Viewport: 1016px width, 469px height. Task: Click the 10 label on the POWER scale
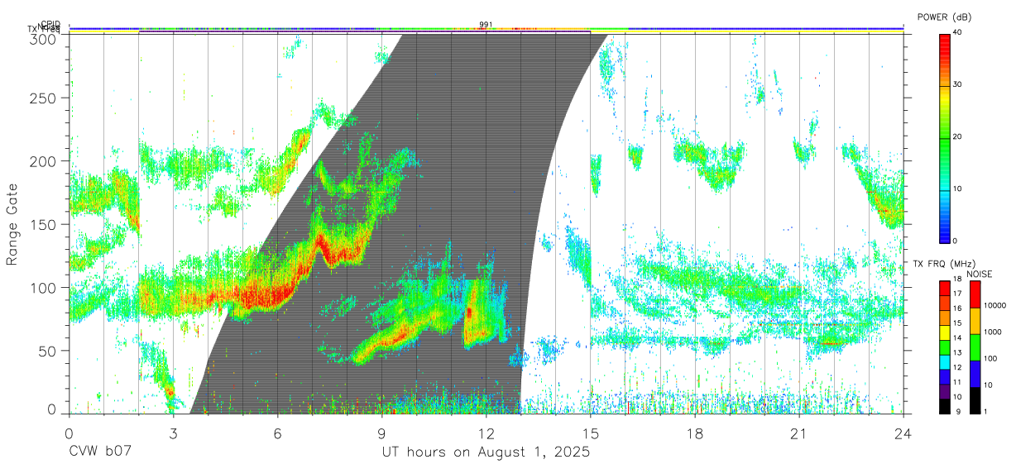[x=959, y=189]
